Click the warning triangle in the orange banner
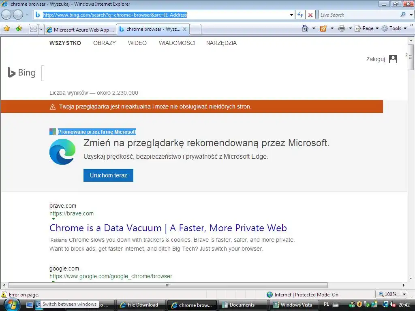The height and width of the screenshot is (311, 415). click(53, 107)
